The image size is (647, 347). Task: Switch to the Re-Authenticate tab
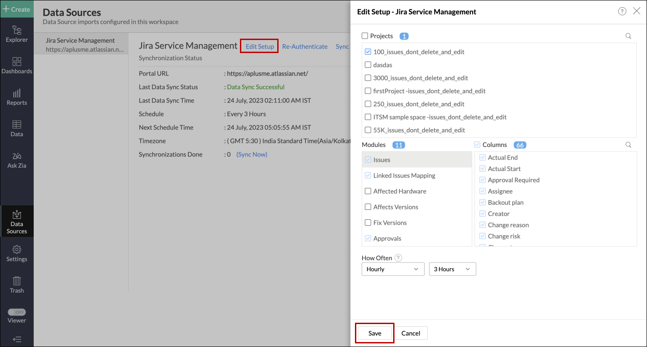coord(305,46)
